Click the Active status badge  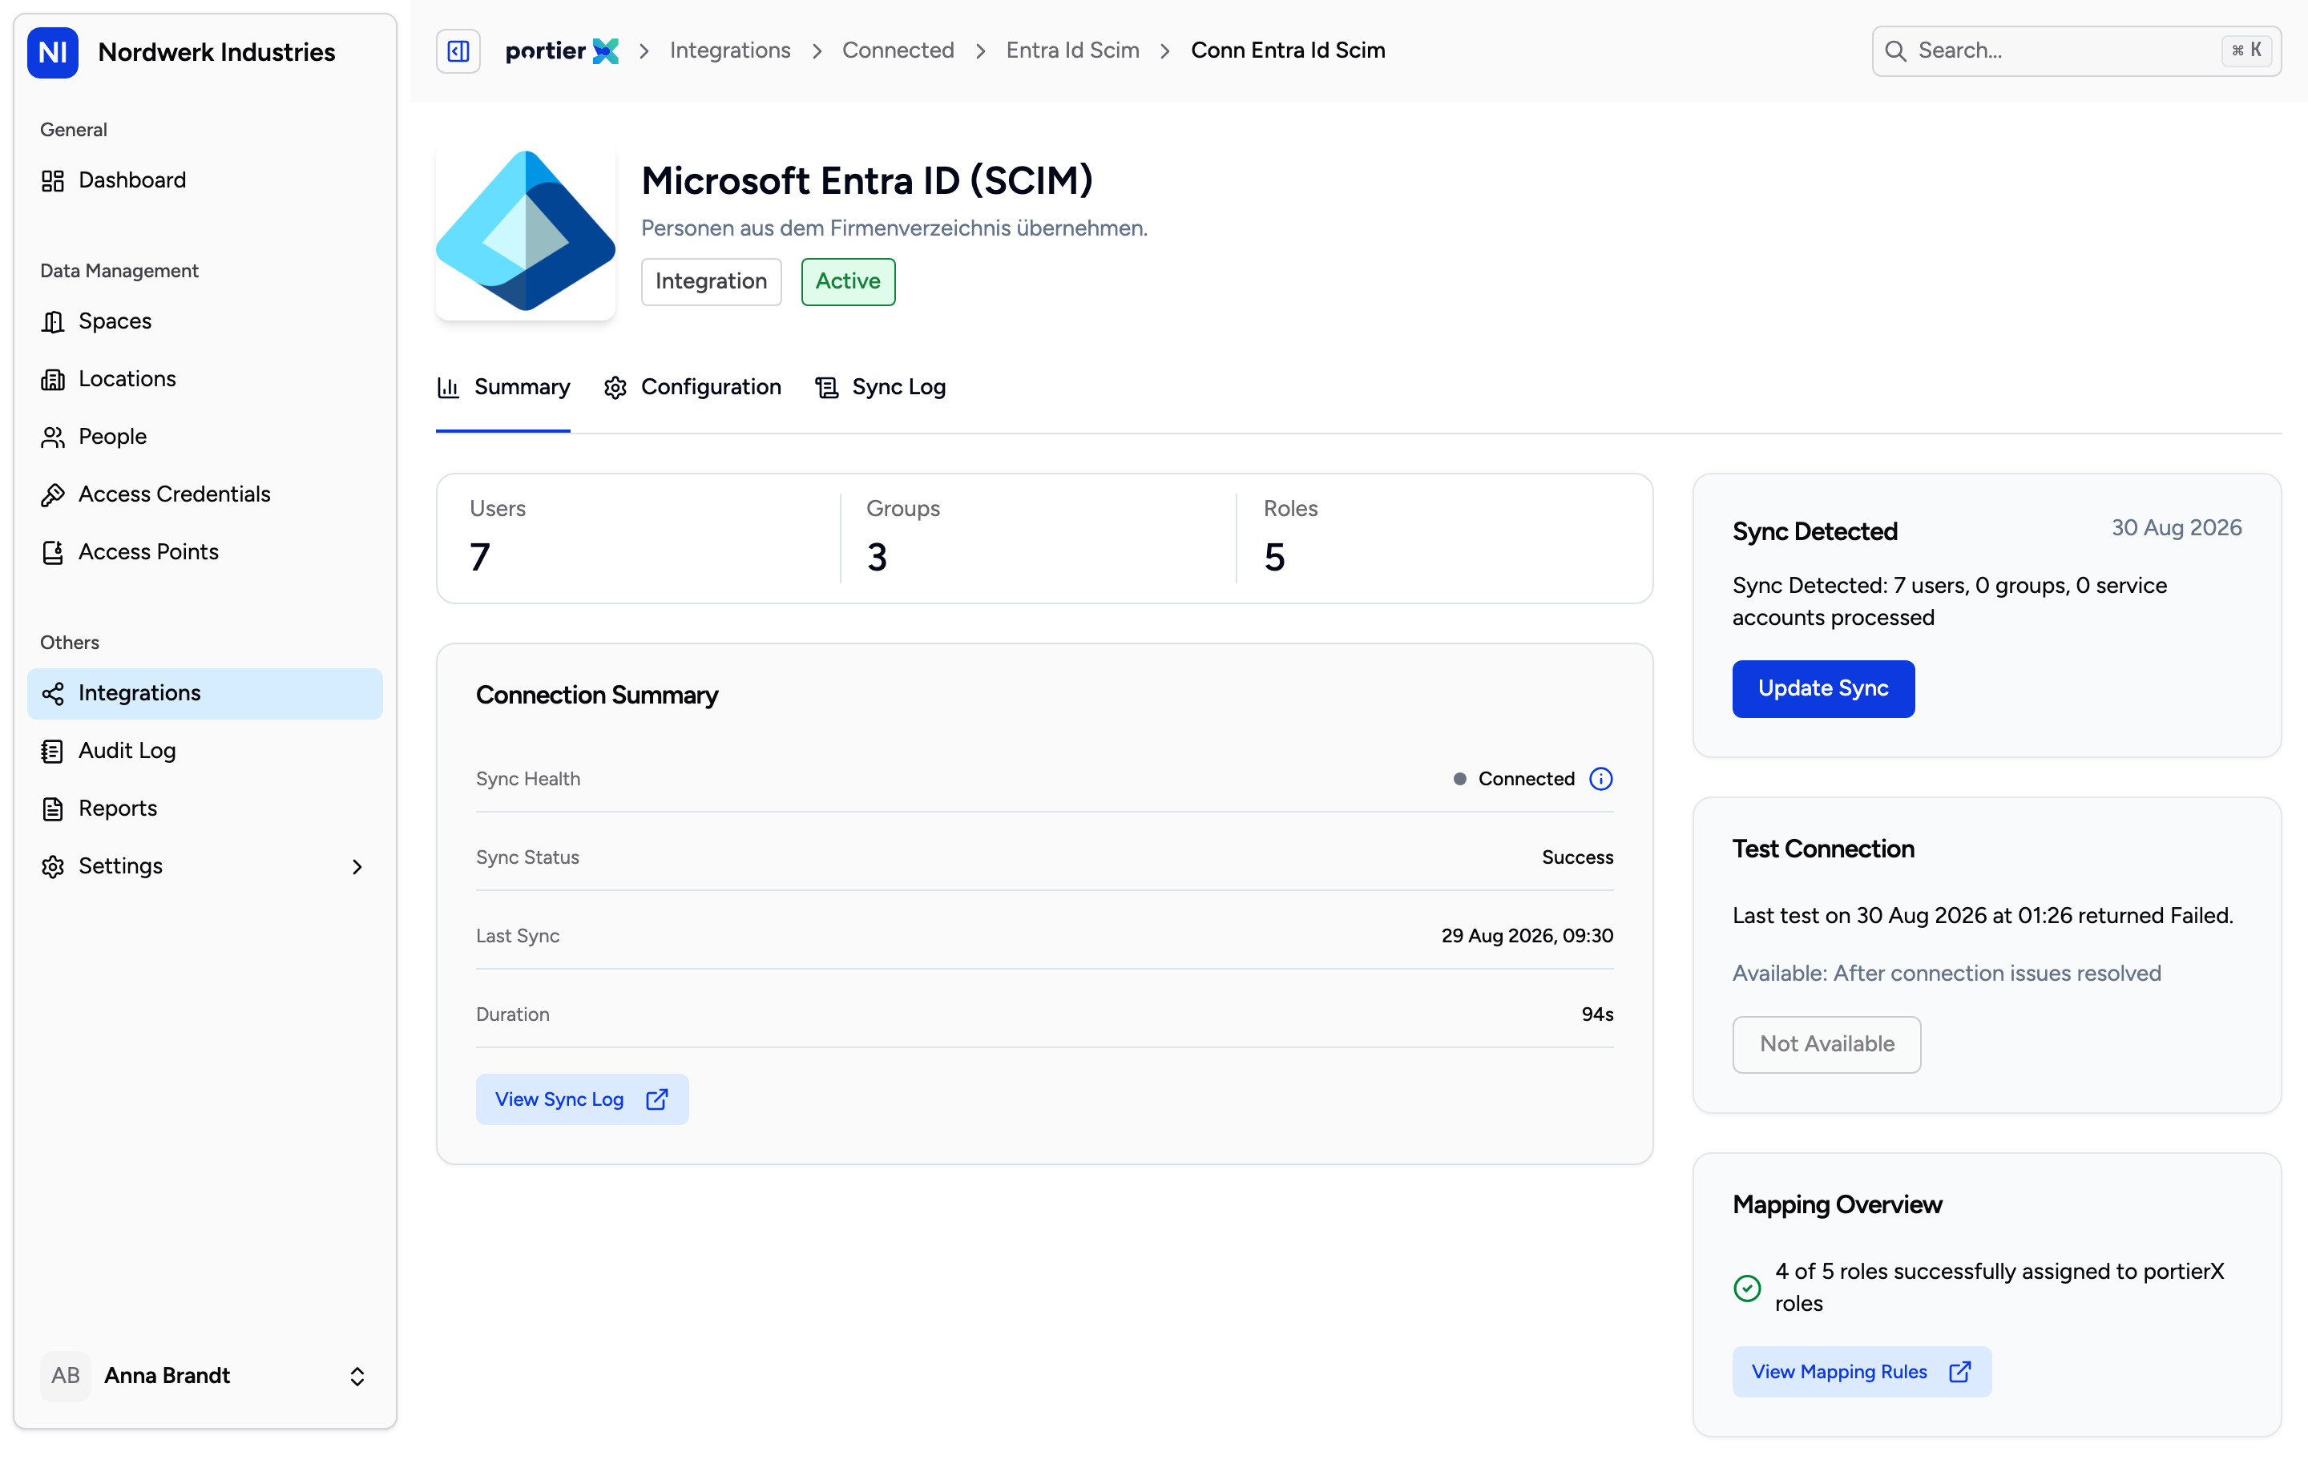coord(847,282)
